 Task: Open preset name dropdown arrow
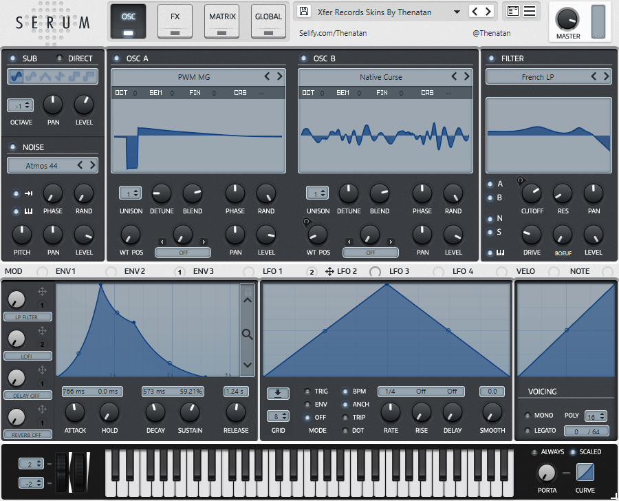coord(457,12)
